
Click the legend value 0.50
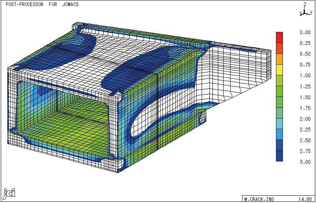pos(305,54)
